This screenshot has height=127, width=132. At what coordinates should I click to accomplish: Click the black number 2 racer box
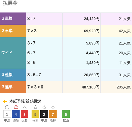tap(44, 114)
